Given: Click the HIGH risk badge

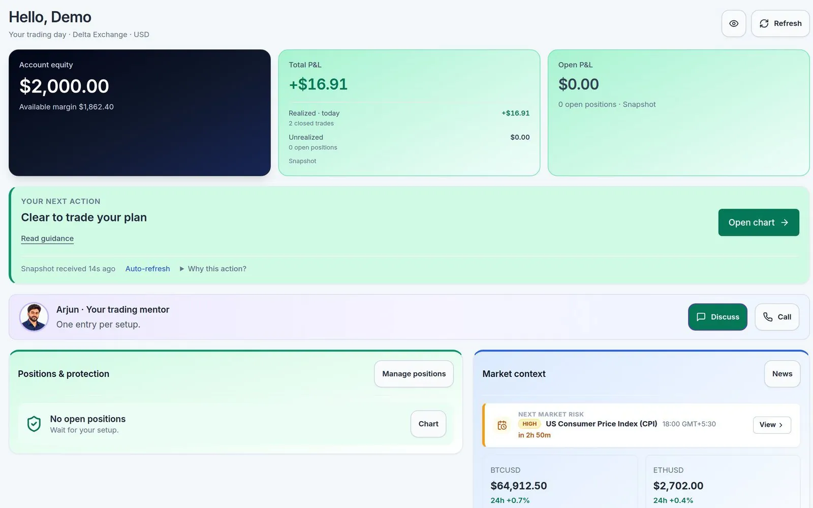Looking at the screenshot, I should (x=529, y=424).
